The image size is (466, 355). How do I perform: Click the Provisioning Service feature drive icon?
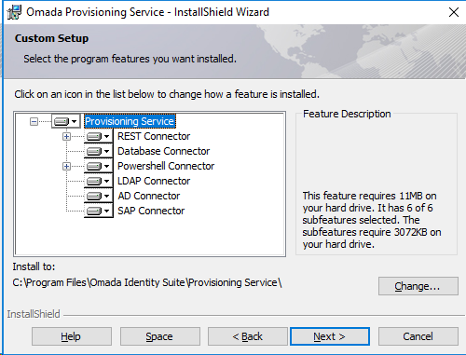[65, 121]
